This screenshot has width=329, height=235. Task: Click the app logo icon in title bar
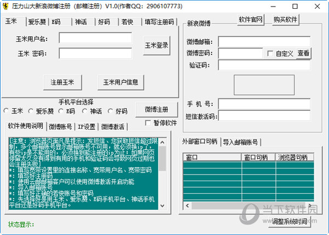click(5, 6)
